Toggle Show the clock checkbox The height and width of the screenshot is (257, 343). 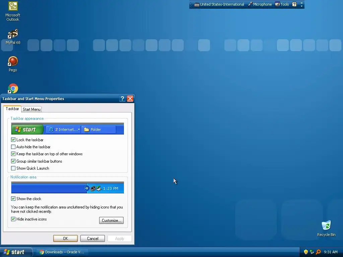(x=13, y=199)
